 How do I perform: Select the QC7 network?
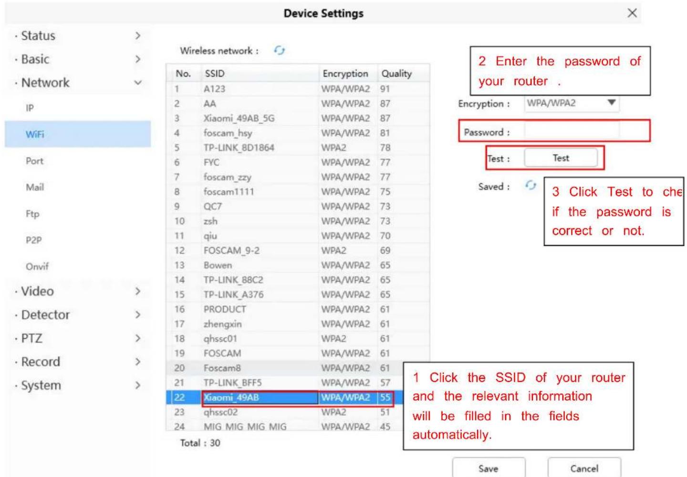[298, 206]
